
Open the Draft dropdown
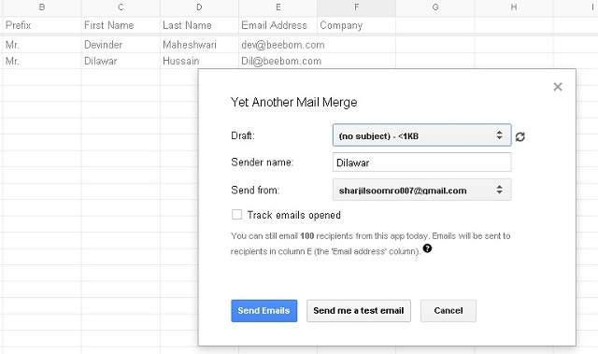[x=421, y=135]
